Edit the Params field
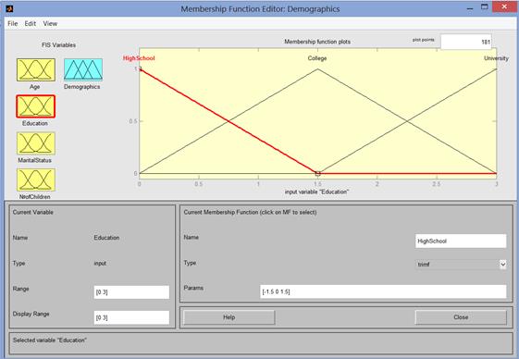 point(383,291)
